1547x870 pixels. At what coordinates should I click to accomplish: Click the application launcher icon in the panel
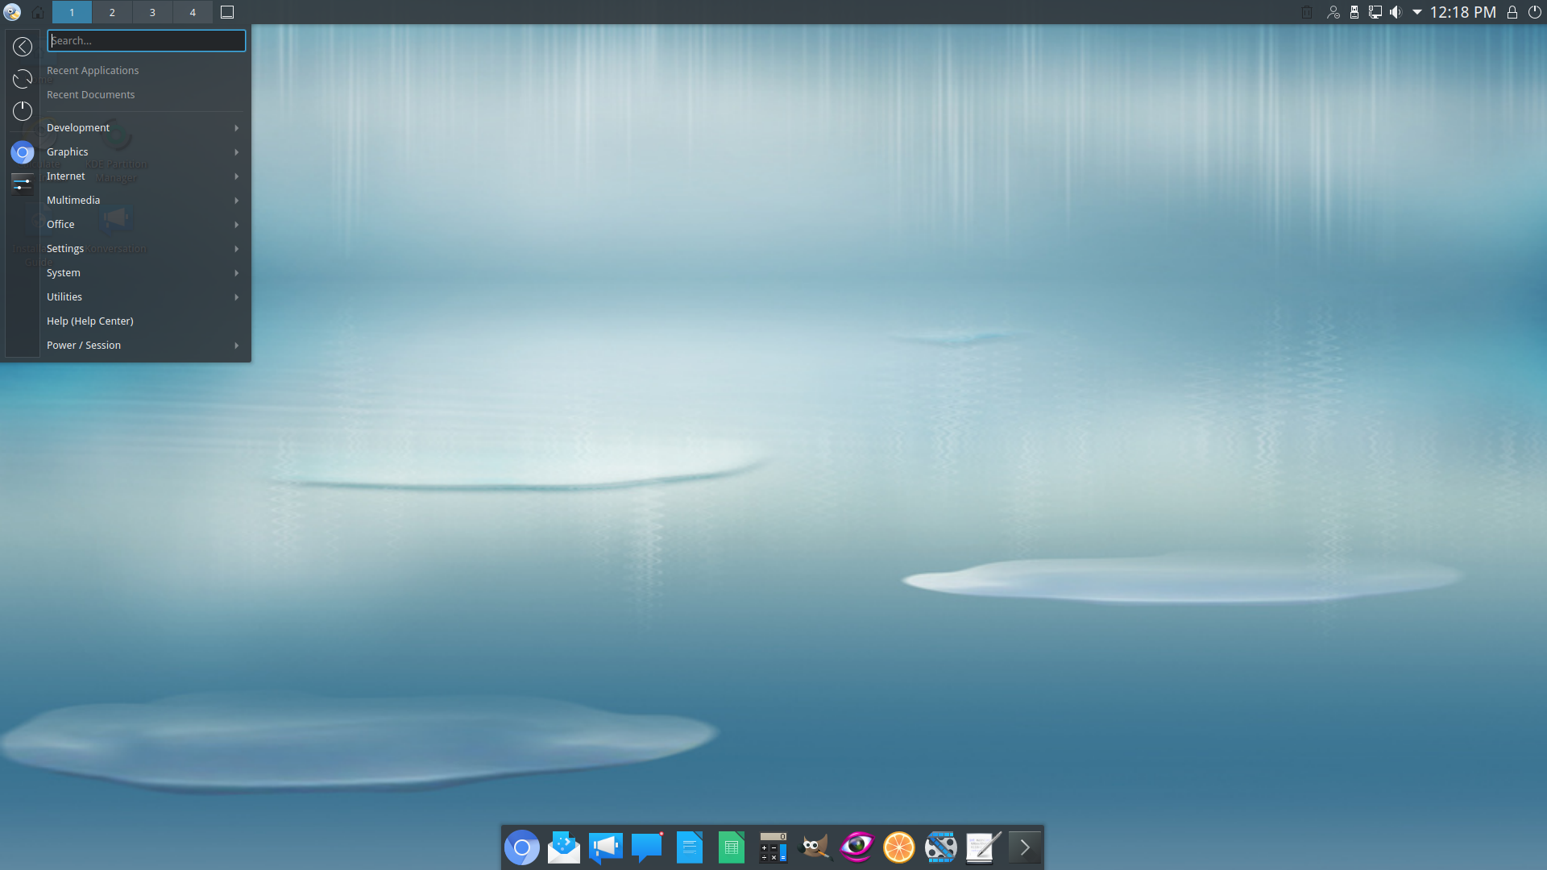[12, 12]
